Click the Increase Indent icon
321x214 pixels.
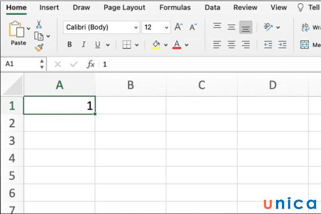point(282,45)
